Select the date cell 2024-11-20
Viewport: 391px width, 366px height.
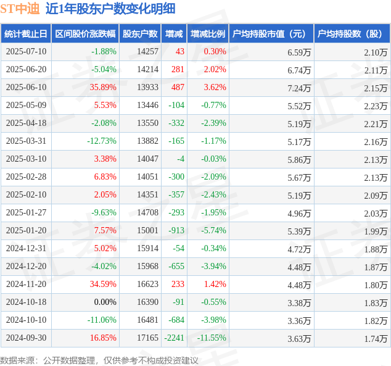click(26, 284)
